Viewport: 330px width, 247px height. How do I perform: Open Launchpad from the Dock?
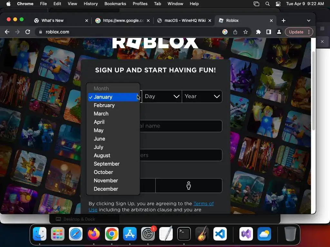point(58,234)
